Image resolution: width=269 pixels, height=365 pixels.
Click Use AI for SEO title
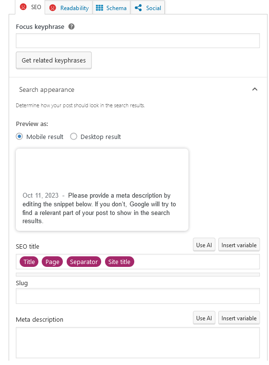point(204,245)
